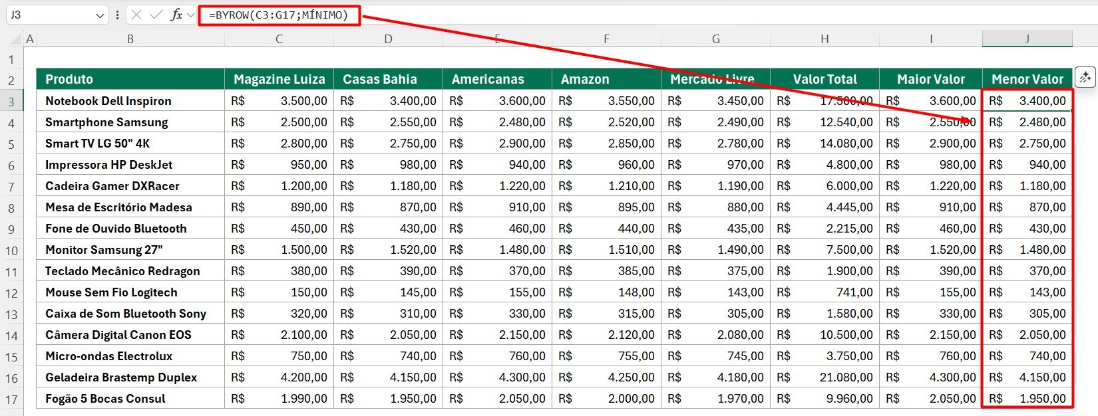The width and height of the screenshot is (1098, 416).
Task: Select row 10 header
Action: [11, 251]
